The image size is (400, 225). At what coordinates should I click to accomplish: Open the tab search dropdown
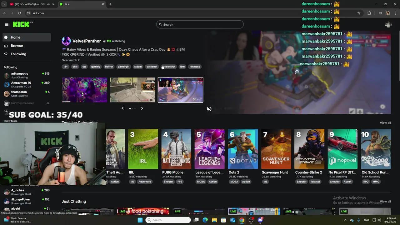pyautogui.click(x=4, y=4)
